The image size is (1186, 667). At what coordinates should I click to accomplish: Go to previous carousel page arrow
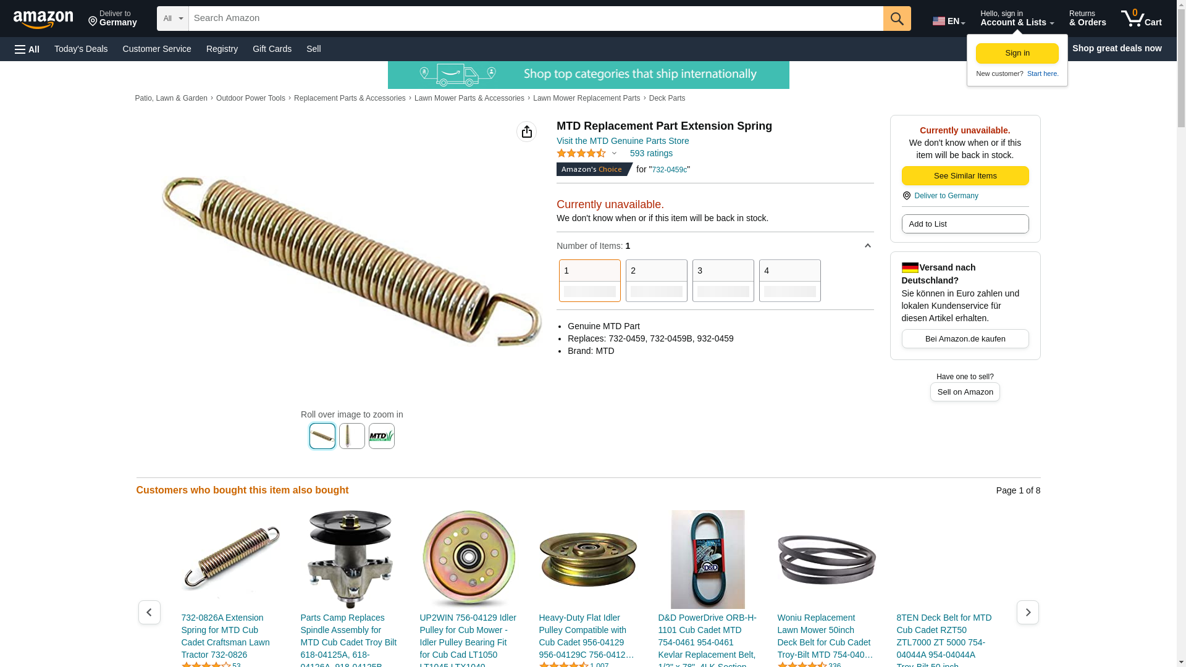[x=149, y=612]
